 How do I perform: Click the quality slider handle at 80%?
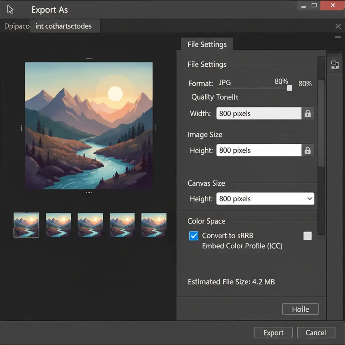point(289,88)
